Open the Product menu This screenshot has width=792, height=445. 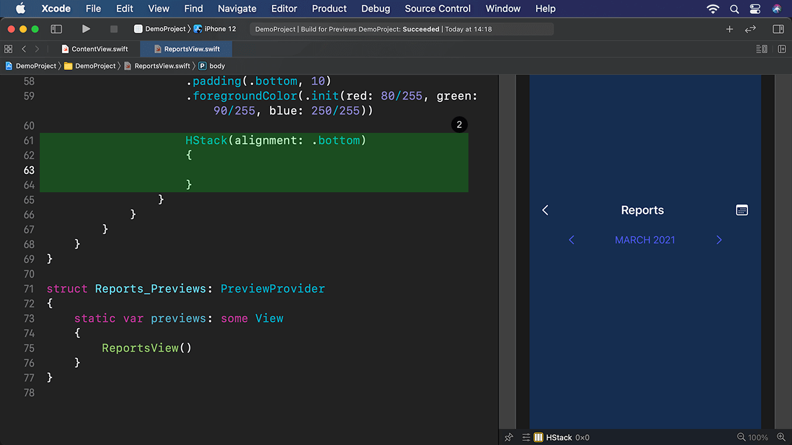pyautogui.click(x=329, y=8)
